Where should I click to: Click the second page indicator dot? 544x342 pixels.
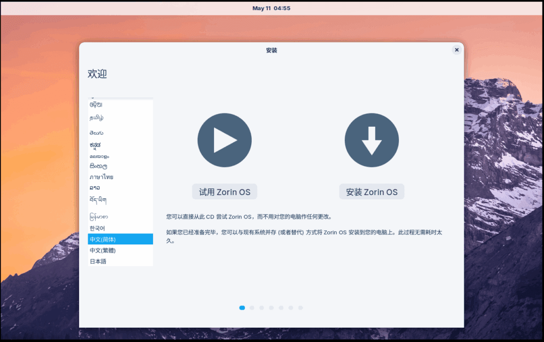point(252,308)
